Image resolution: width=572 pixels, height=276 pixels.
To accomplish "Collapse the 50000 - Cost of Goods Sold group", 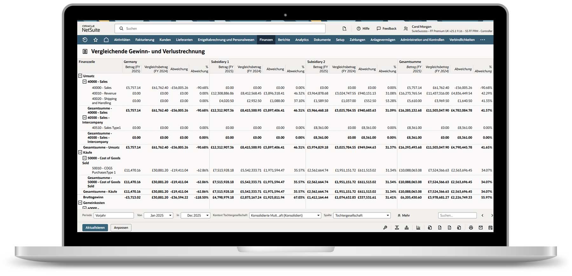I will 85,158.
